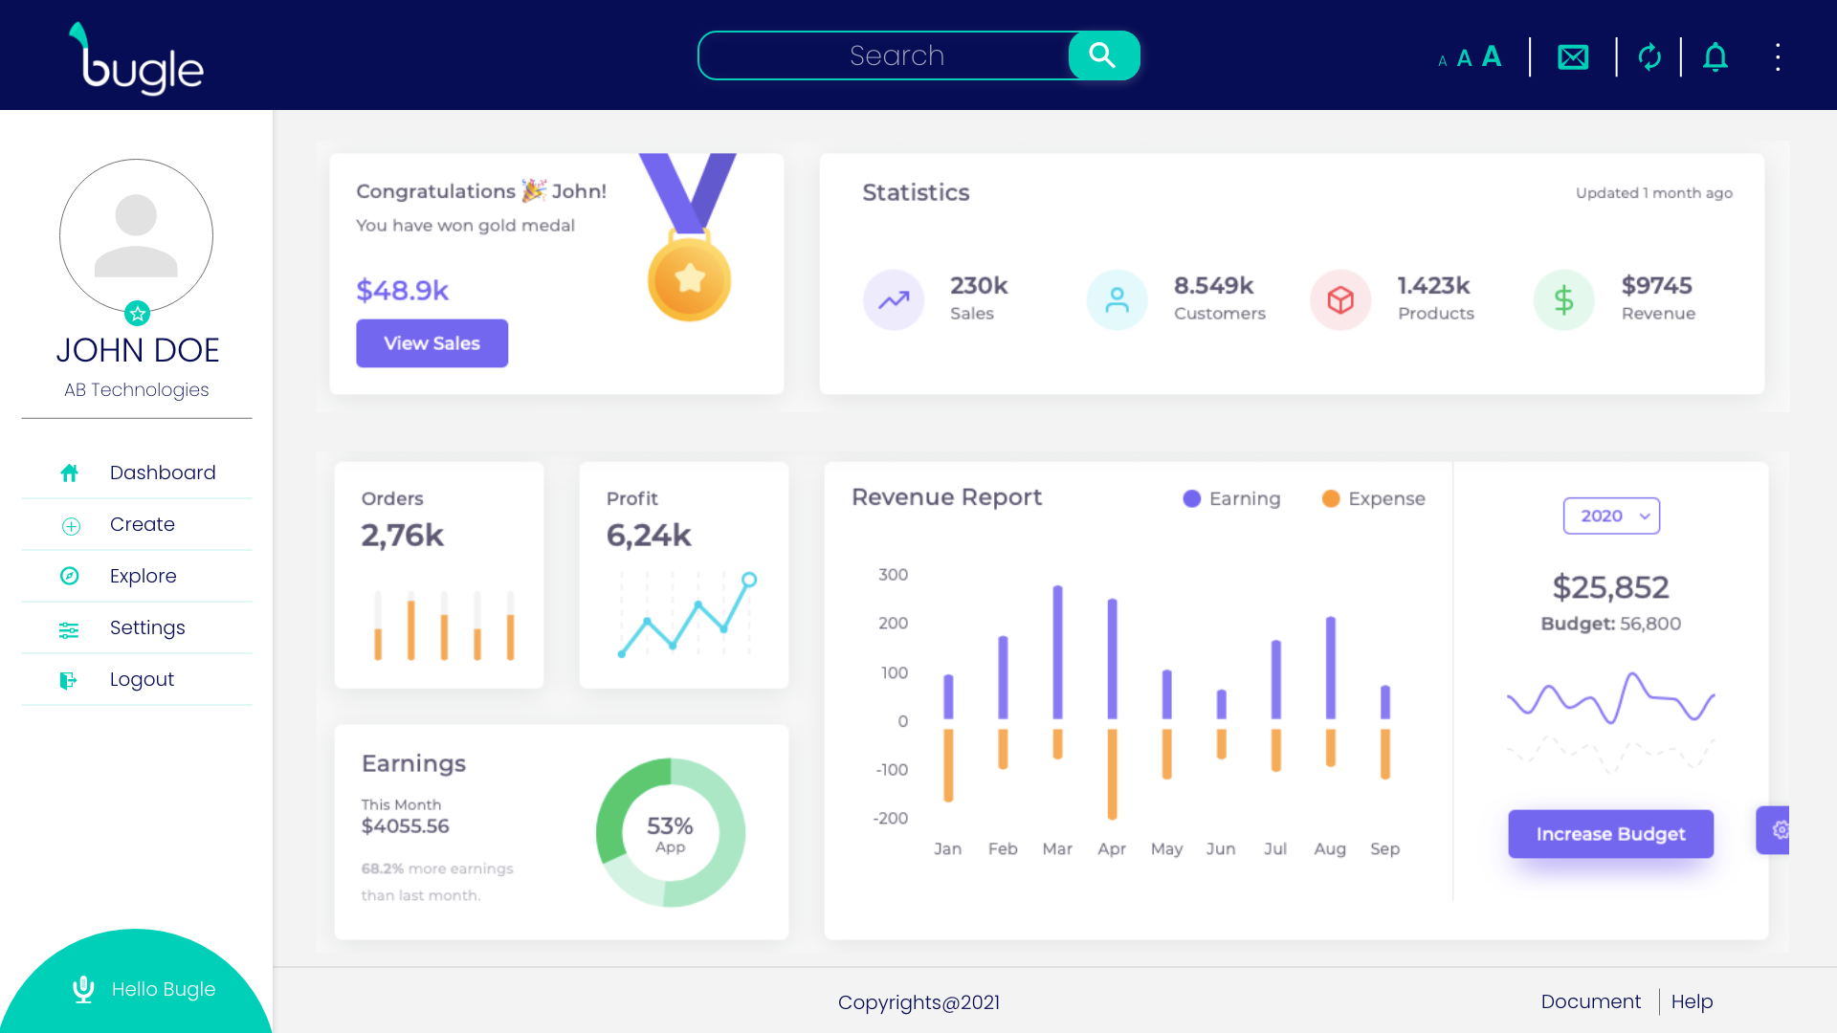The image size is (1837, 1033).
Task: Select Explore in the sidebar
Action: tap(143, 576)
